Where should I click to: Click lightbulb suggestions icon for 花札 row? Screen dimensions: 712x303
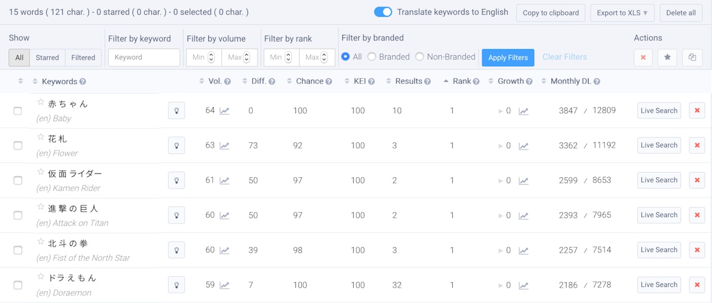tap(176, 145)
